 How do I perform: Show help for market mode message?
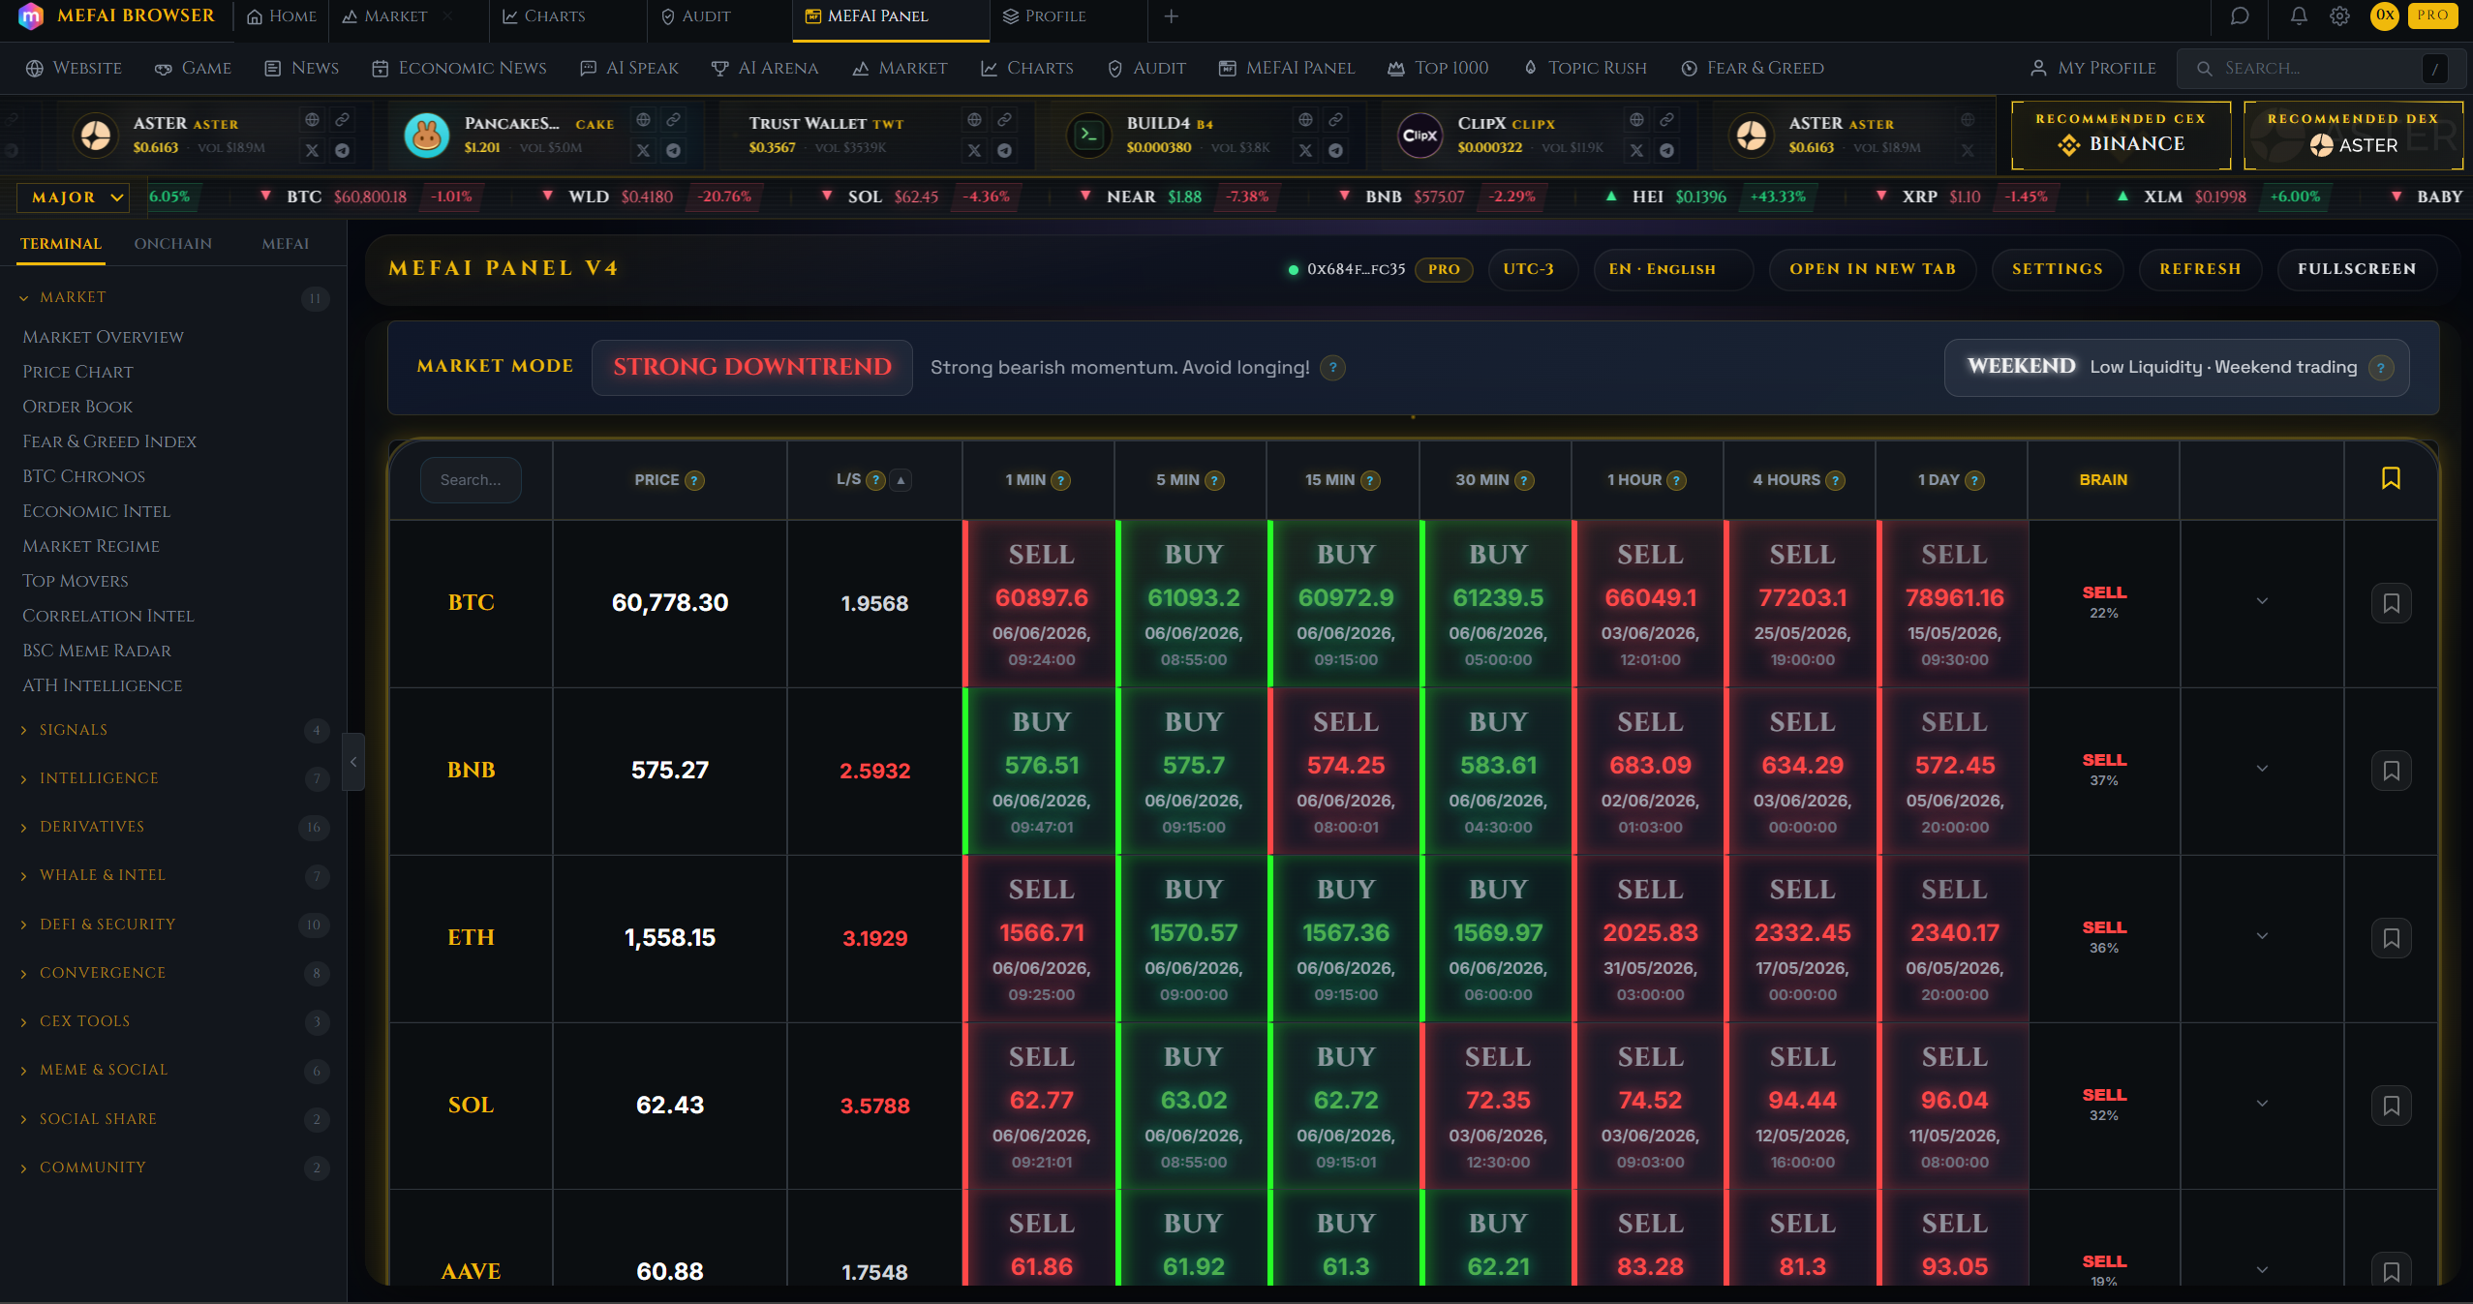pyautogui.click(x=1332, y=368)
